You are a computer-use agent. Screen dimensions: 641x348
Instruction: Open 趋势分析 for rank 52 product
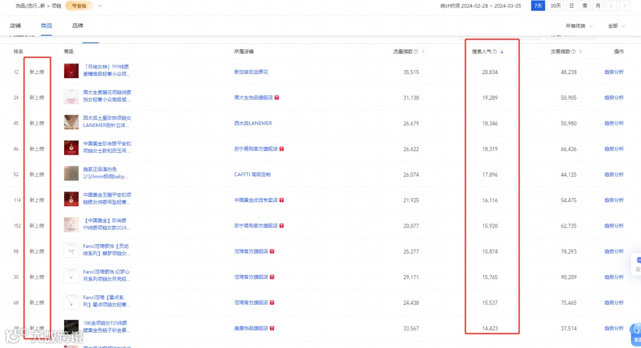[614, 174]
